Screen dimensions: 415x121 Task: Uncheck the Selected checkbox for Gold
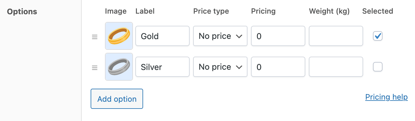tap(377, 36)
